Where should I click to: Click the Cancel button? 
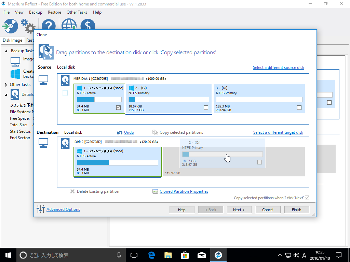pos(268,210)
